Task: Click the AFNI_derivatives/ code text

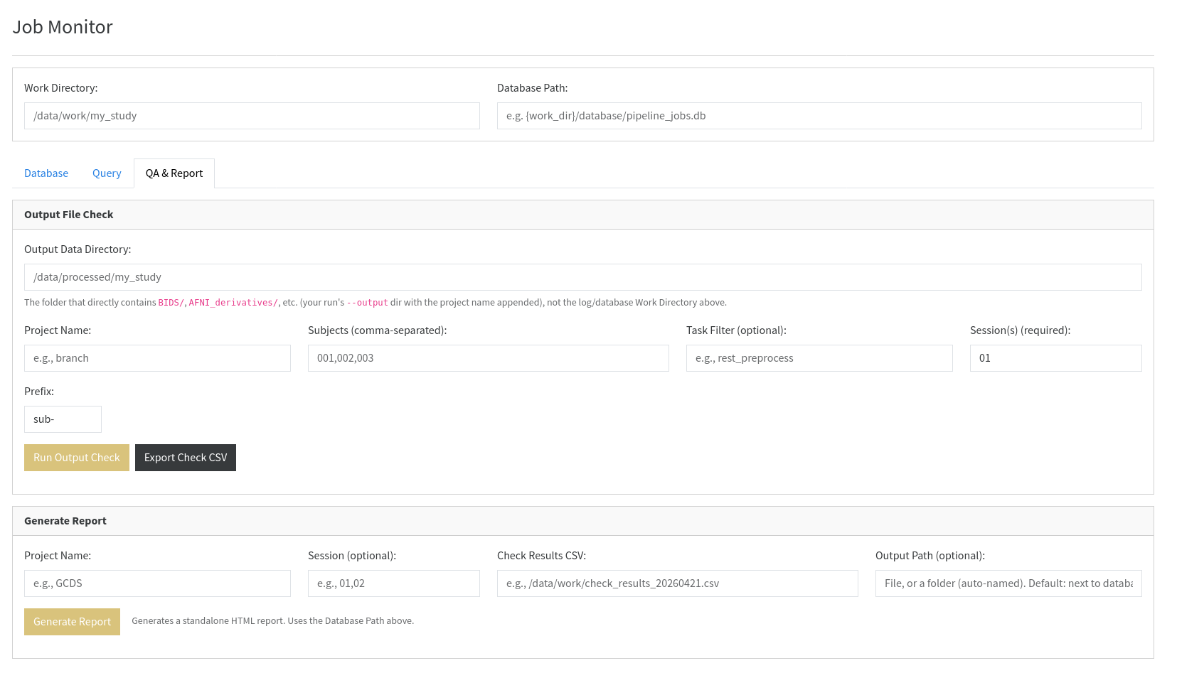Action: point(233,303)
